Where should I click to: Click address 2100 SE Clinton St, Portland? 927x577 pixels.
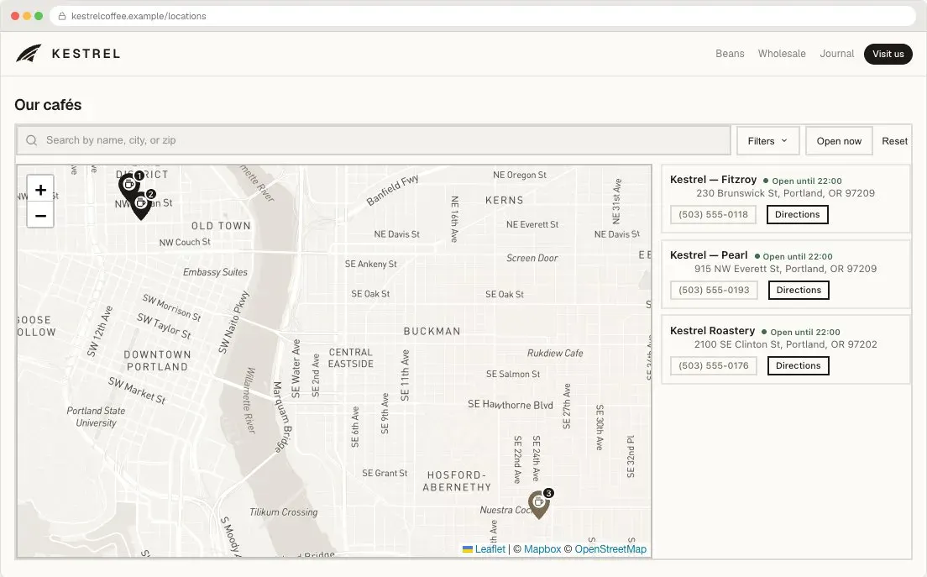tap(785, 344)
